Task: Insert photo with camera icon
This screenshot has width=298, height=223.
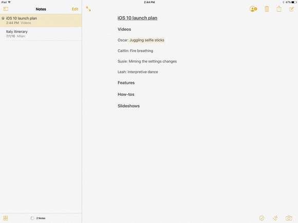Action: point(289,218)
